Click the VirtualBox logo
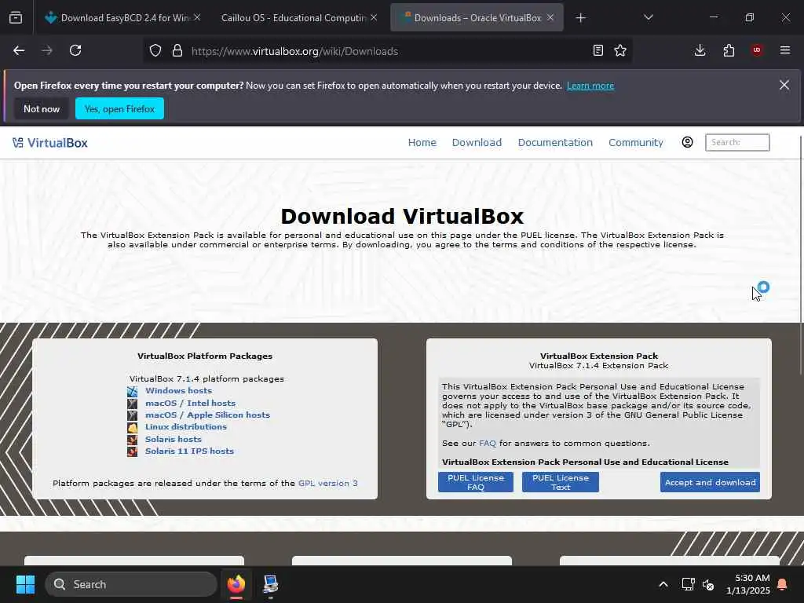The height and width of the screenshot is (603, 804). (x=50, y=143)
